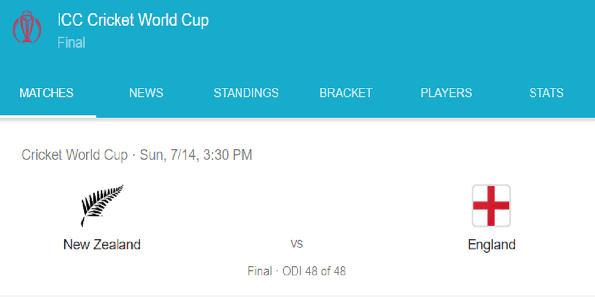
Task: Click empty blue header area right of title
Action: [397, 30]
